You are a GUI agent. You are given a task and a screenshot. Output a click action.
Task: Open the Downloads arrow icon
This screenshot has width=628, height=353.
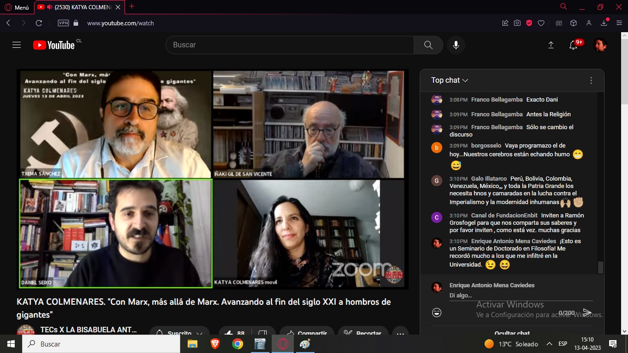pyautogui.click(x=604, y=23)
